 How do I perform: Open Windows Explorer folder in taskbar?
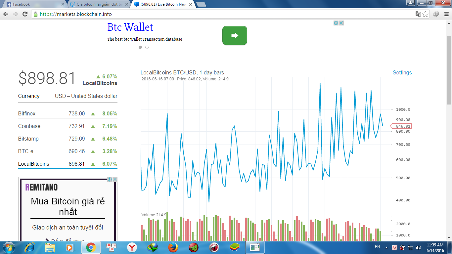coord(50,247)
